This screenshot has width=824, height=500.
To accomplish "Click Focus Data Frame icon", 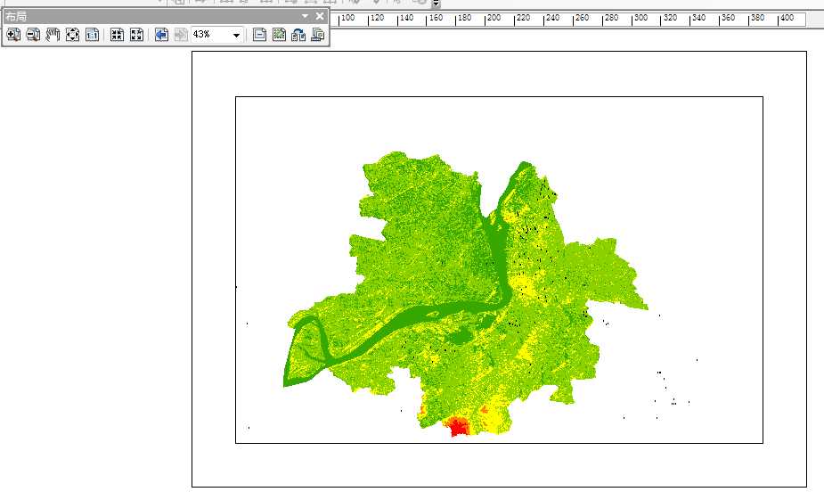I will [279, 35].
